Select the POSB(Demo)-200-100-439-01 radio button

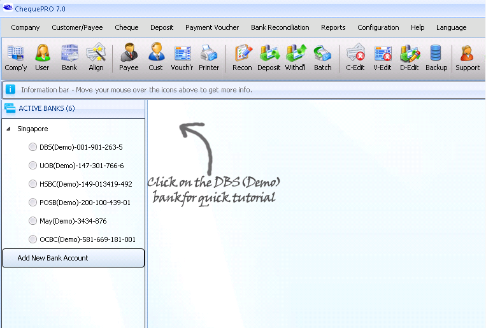pos(32,203)
